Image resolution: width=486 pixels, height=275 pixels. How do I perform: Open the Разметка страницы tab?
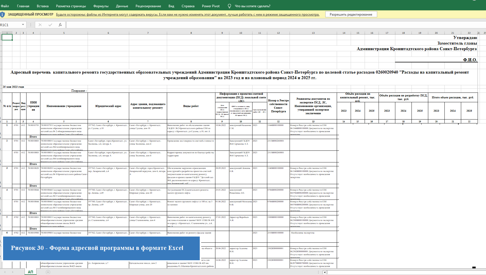tap(71, 6)
